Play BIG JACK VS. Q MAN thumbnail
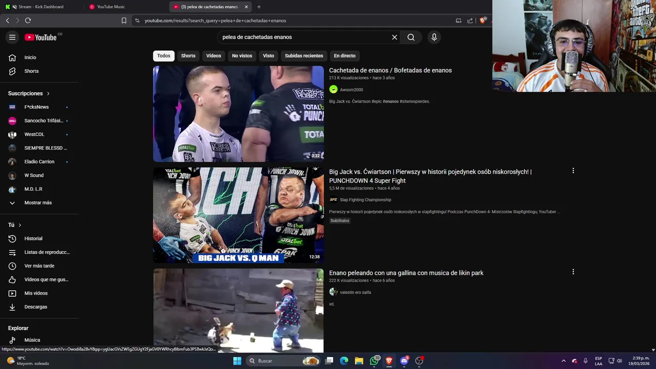The image size is (656, 369). click(238, 215)
